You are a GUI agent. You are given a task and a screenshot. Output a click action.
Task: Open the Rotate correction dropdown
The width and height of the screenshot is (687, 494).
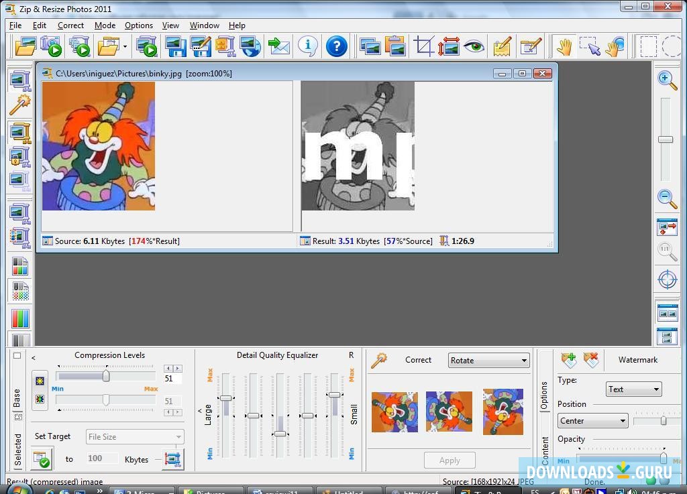point(488,361)
